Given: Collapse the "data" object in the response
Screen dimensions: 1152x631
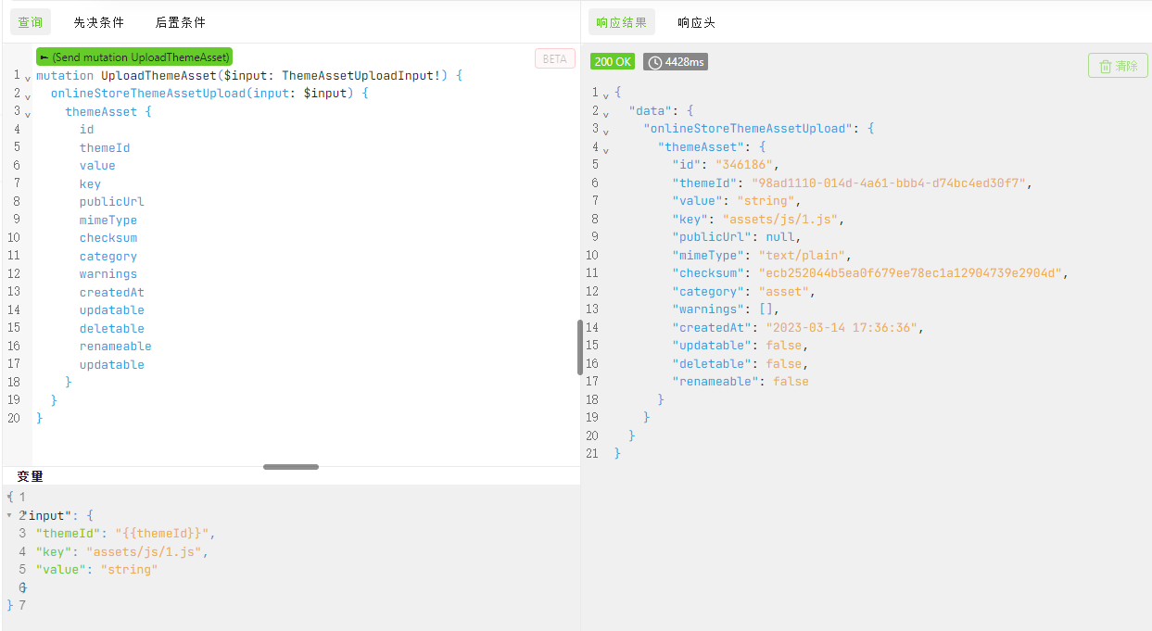Looking at the screenshot, I should click(605, 113).
